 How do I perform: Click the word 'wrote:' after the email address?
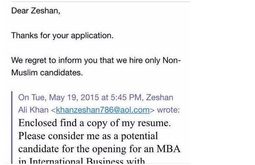tap(168, 110)
